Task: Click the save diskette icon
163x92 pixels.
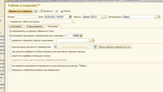Action: pos(36,11)
